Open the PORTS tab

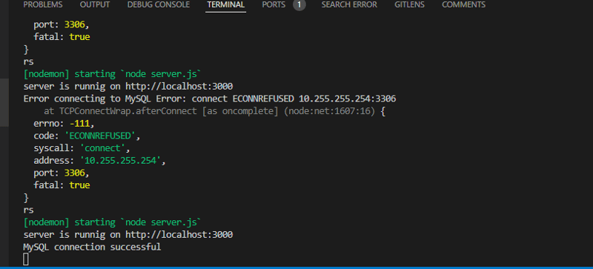(274, 5)
